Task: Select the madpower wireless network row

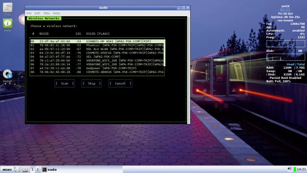Action: click(97, 68)
